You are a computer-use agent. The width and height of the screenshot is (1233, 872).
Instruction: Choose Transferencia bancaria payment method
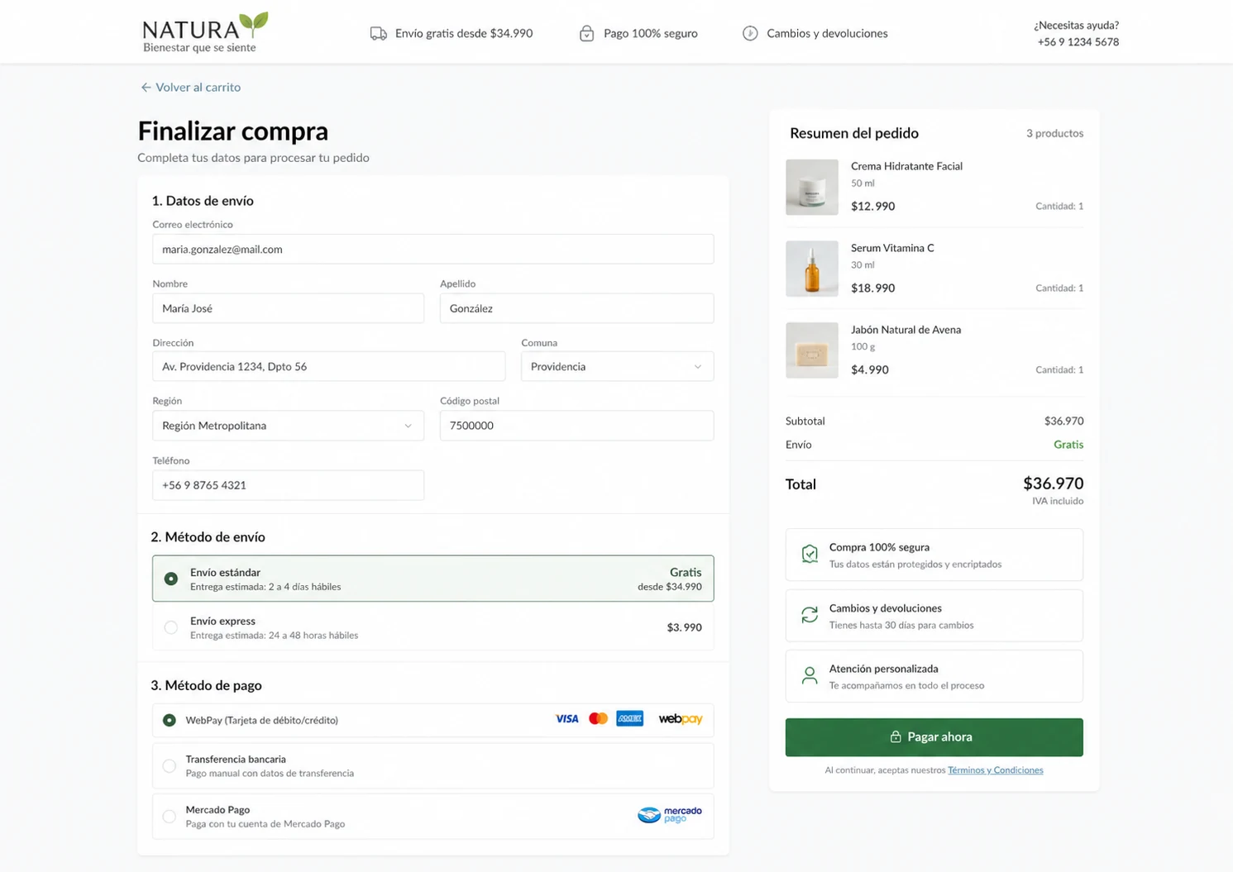click(433, 765)
